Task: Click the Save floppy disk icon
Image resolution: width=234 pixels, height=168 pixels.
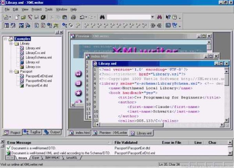Action: click(x=36, y=17)
